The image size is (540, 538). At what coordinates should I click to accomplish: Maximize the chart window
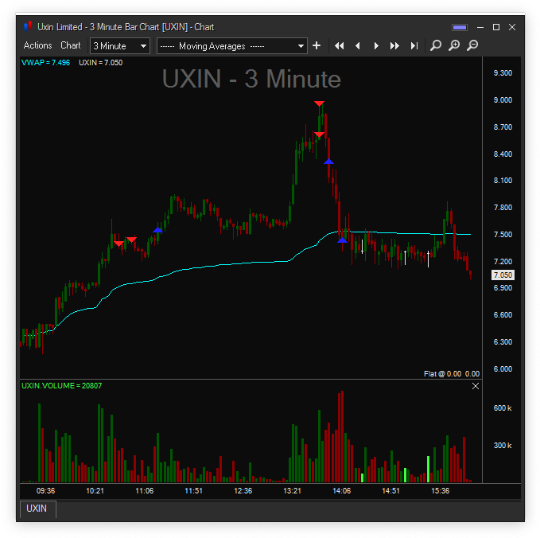point(496,27)
